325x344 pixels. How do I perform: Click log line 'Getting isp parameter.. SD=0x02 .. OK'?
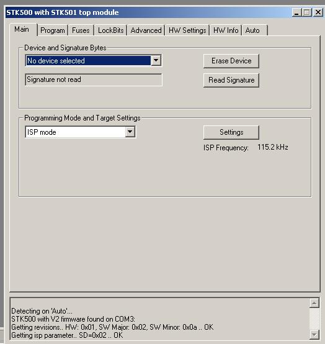(67, 335)
